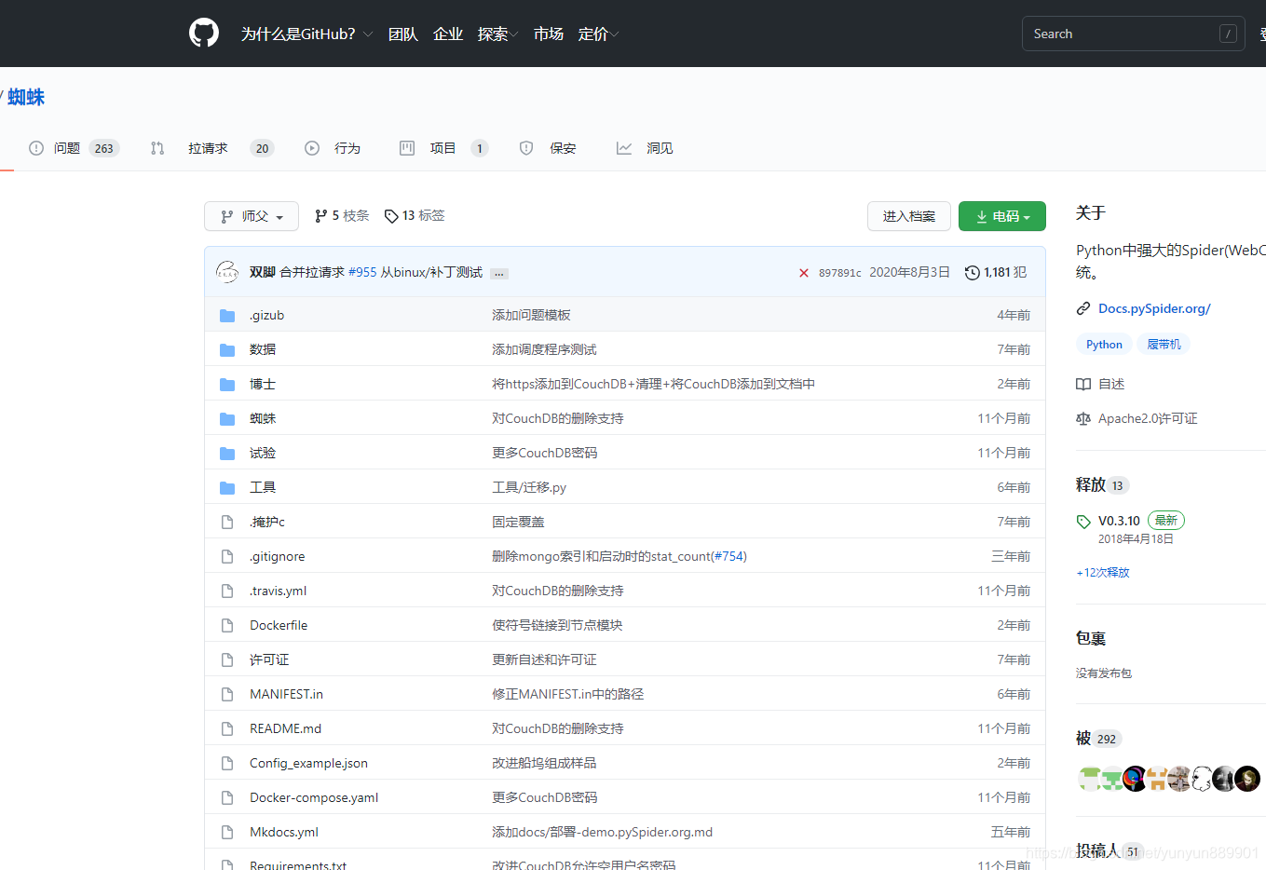Click the Python topic tag
This screenshot has height=870, width=1266.
[x=1104, y=345]
